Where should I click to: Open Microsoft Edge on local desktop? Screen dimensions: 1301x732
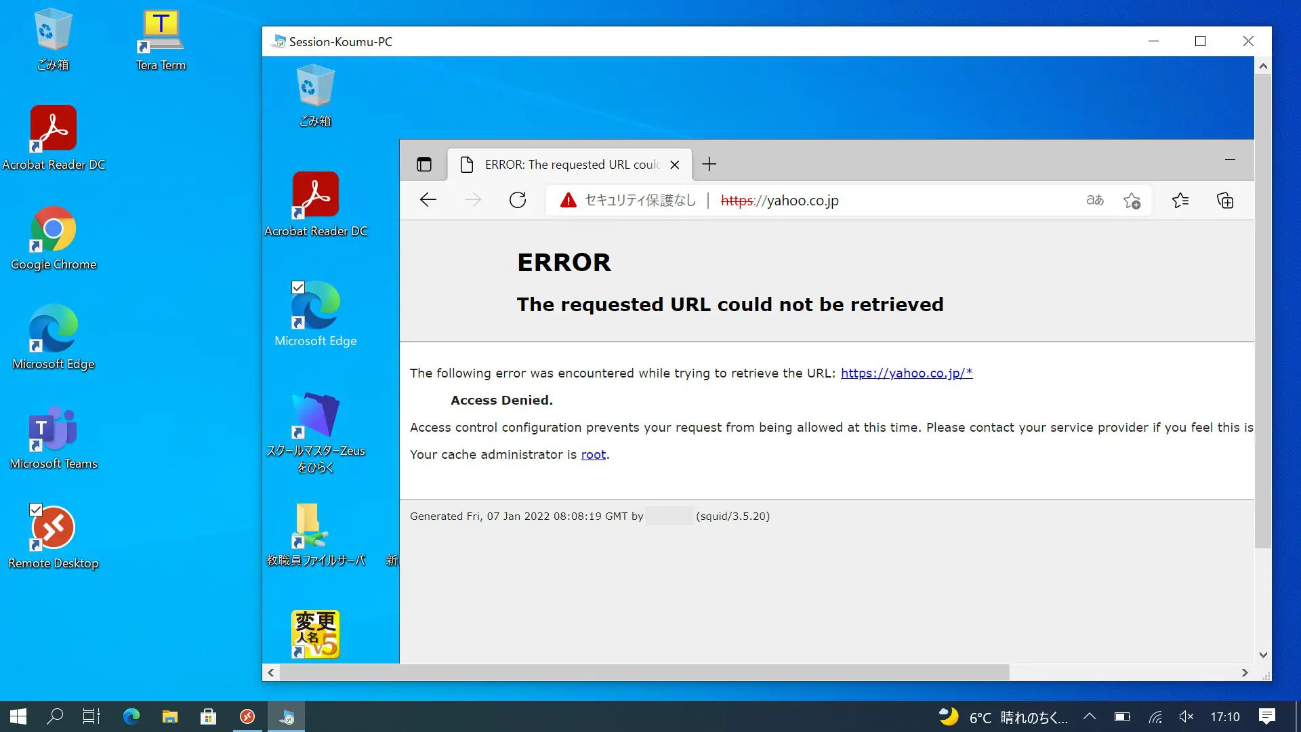54,337
